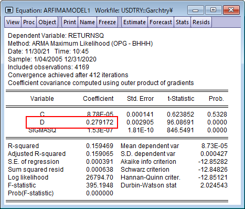Click the R-squared value 0.159469
This screenshot has height=209, width=245.
click(100, 146)
